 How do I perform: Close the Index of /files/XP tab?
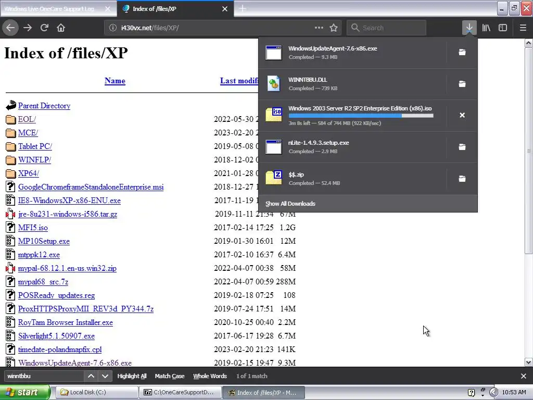[225, 9]
